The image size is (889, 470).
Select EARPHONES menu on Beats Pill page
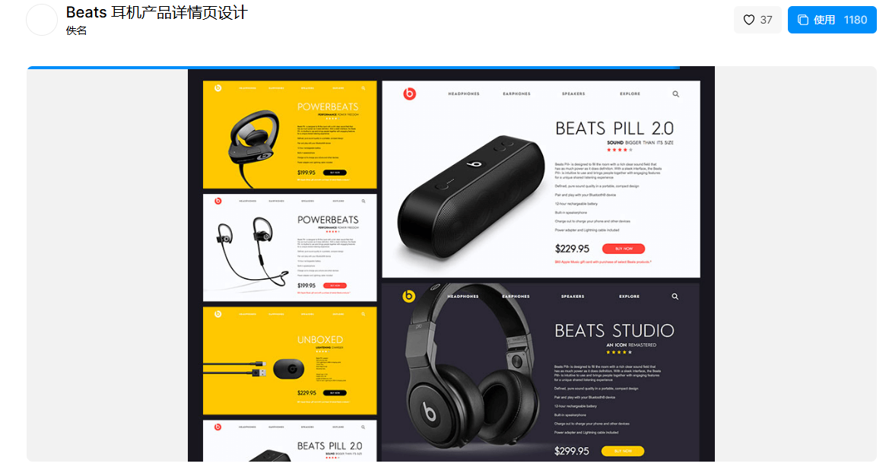point(516,94)
